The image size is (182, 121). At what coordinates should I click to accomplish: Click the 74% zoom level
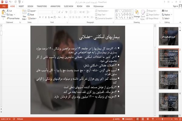176,119
